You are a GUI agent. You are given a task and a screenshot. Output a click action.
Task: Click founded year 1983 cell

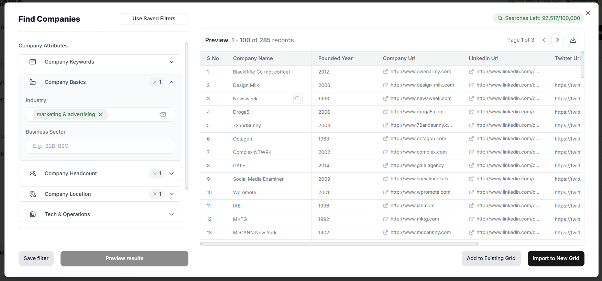[343, 139]
